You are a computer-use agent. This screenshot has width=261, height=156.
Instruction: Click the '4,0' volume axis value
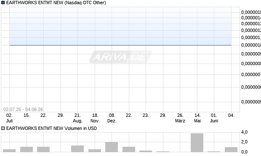[x=244, y=132]
